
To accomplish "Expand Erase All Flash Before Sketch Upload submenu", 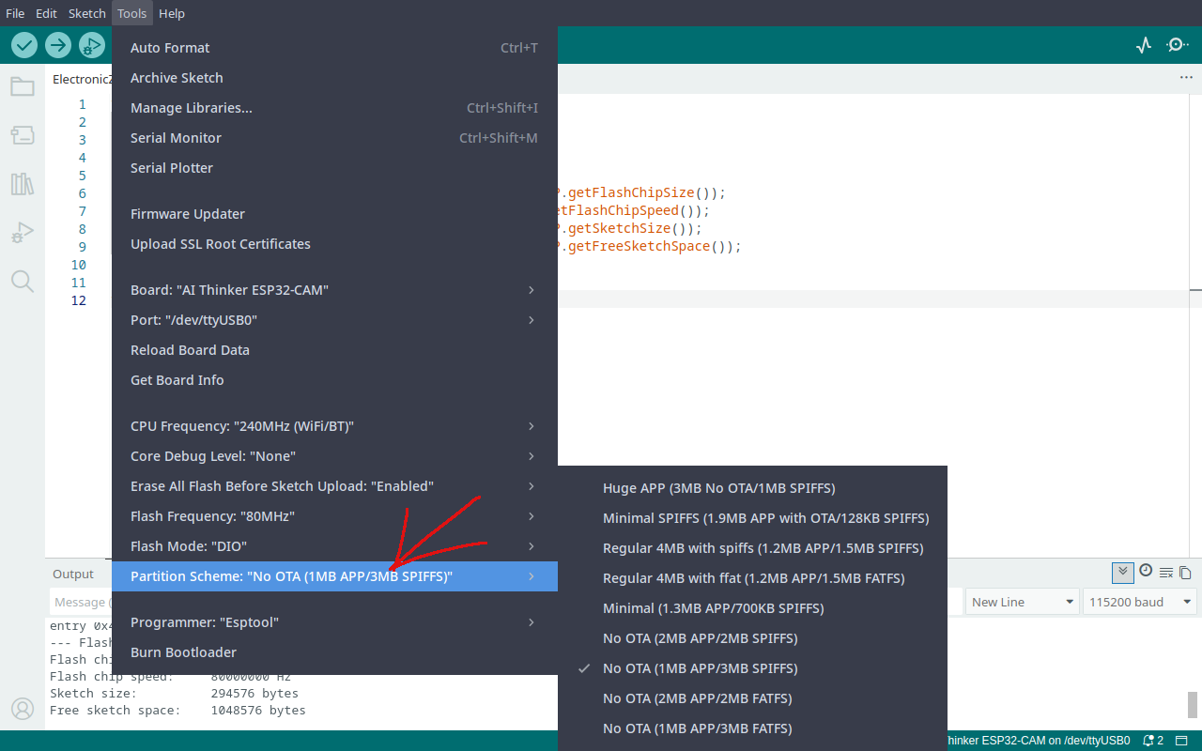I will pos(334,486).
